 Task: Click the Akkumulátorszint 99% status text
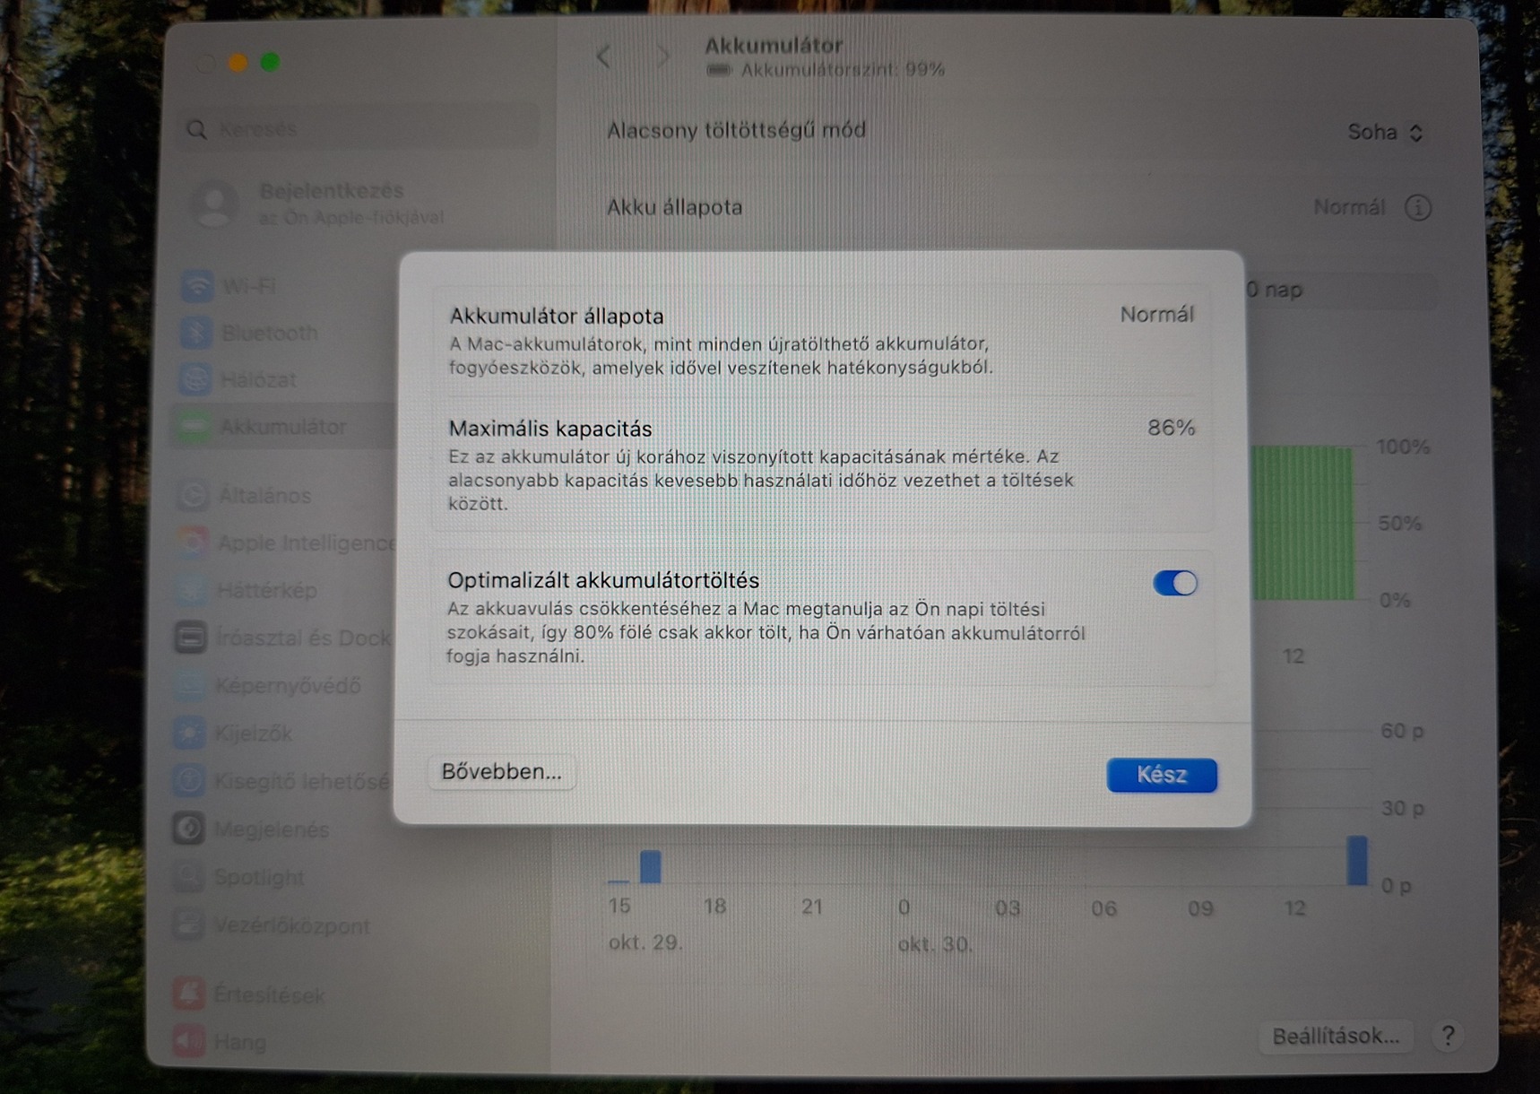843,70
